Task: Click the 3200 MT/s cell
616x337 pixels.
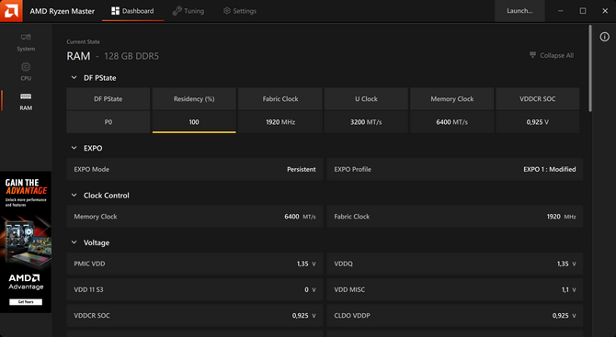Action: coord(366,122)
